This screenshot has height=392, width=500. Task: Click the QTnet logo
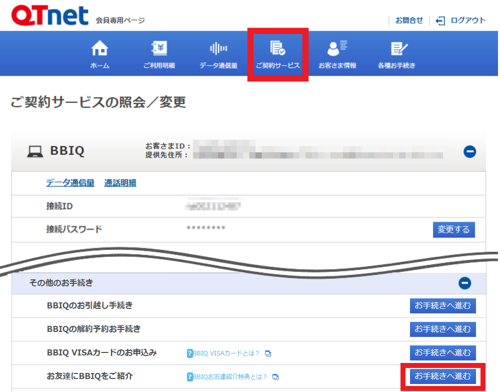49,16
